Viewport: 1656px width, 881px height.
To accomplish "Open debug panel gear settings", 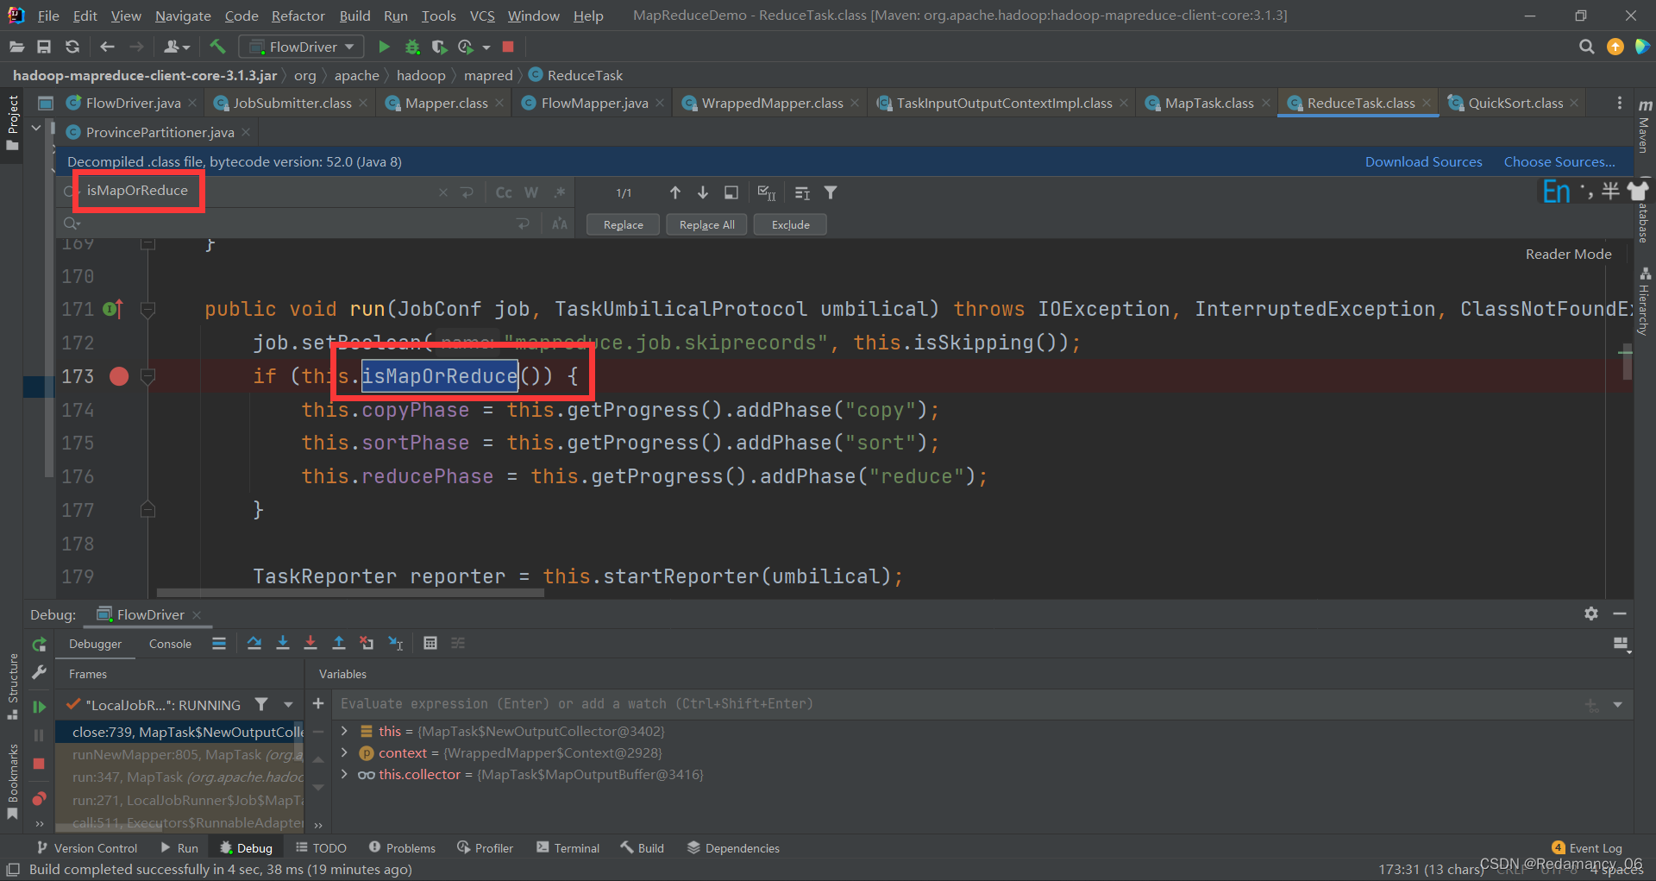I will [x=1591, y=614].
